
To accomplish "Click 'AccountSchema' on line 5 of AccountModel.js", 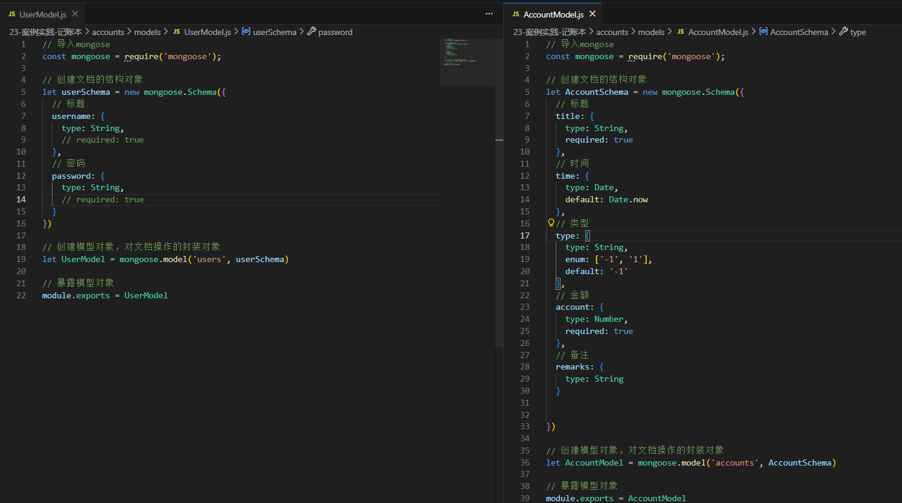I will coord(597,92).
